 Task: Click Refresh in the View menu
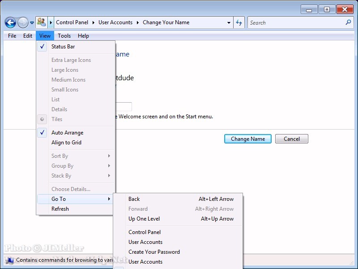coord(76,209)
